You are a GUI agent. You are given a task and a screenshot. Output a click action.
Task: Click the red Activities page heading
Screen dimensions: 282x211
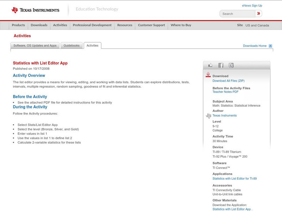[x=22, y=36]
